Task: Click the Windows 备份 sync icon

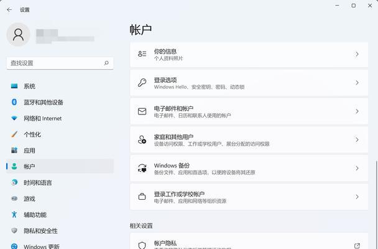Action: [x=142, y=168]
